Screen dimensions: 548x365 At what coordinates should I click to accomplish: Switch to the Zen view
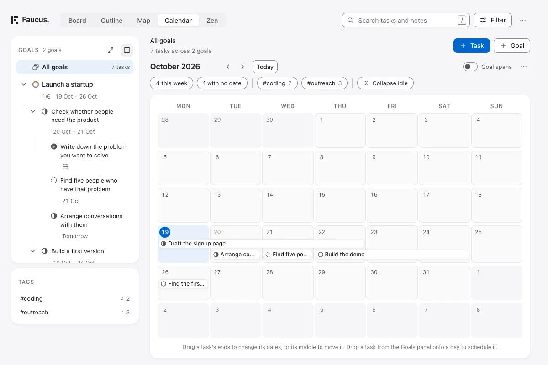(x=212, y=20)
